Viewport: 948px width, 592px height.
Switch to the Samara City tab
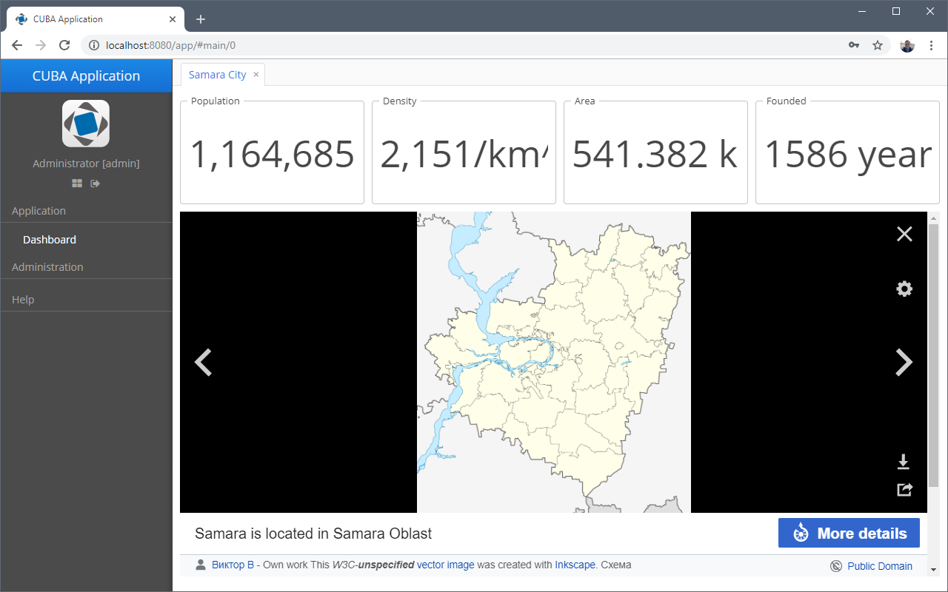click(217, 75)
